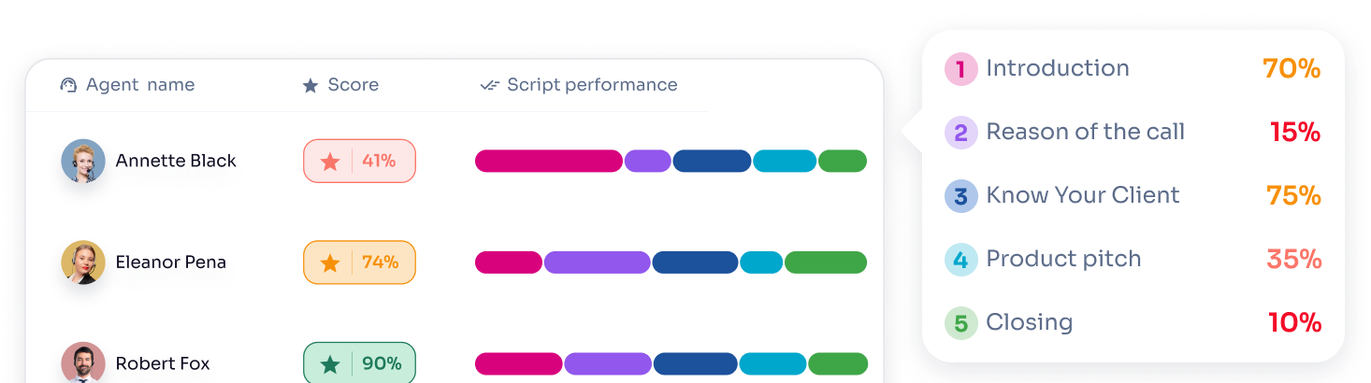Click the headset icon beside Agent name
1371x383 pixels.
coord(67,85)
